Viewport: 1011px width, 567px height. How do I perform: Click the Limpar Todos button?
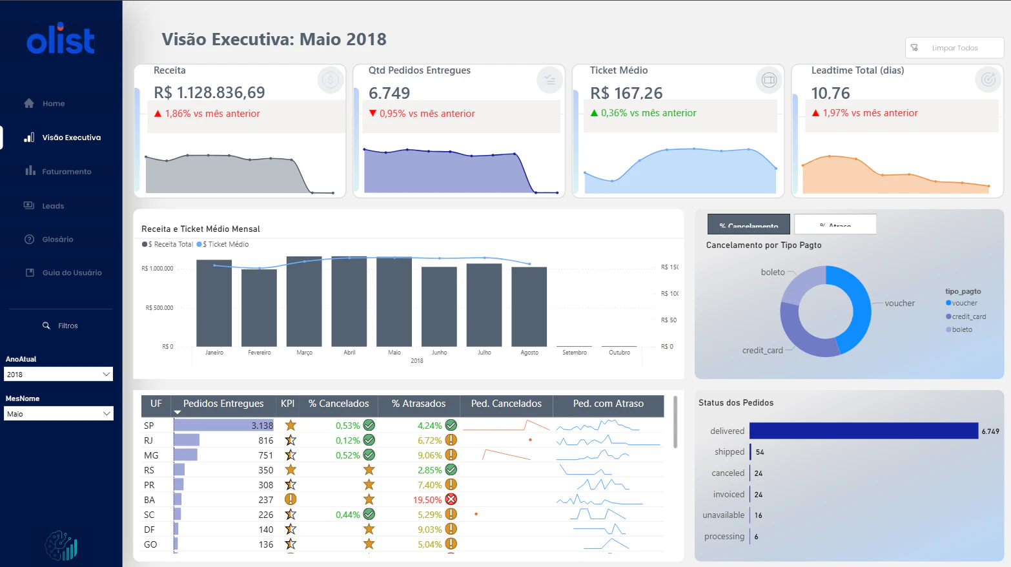pyautogui.click(x=955, y=48)
